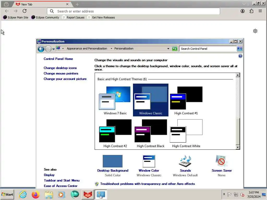Click the Forward arrow in Personalization window

pyautogui.click(x=48, y=49)
